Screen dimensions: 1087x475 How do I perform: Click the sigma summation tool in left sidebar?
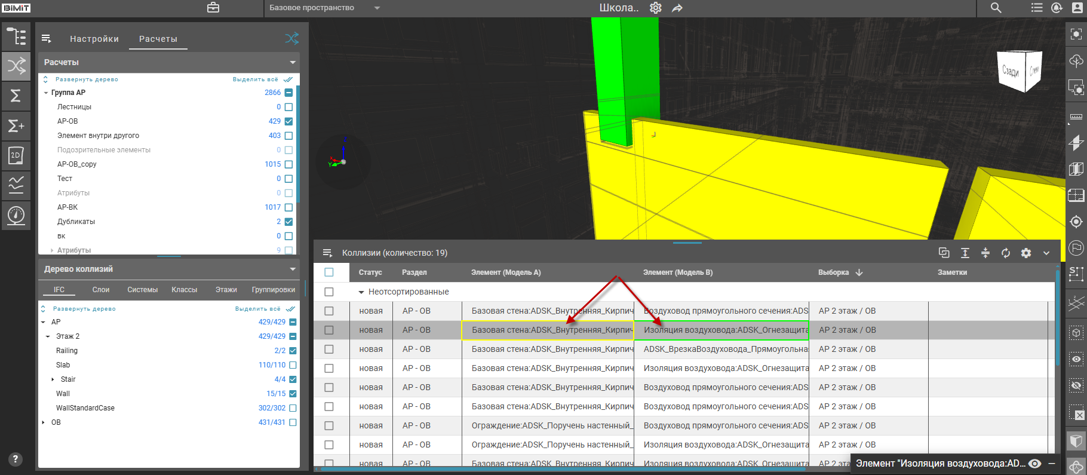coord(16,96)
